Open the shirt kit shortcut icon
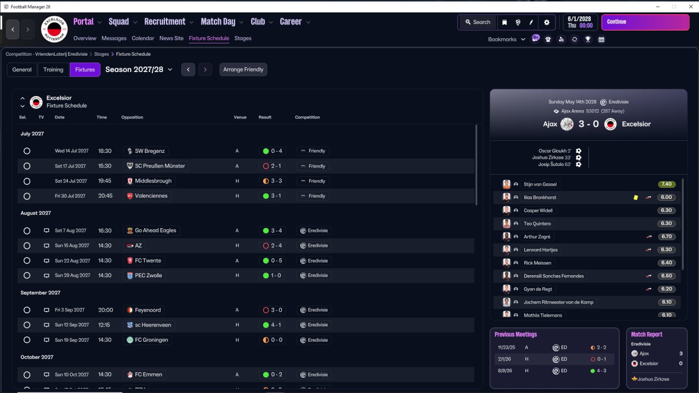 pos(548,39)
